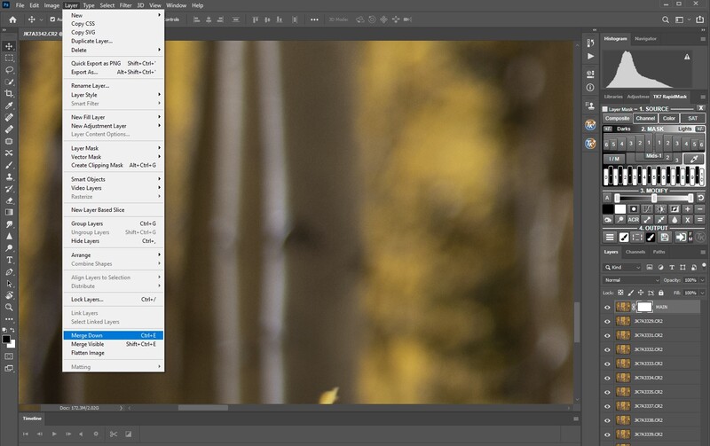Click the timeline Play button

click(54, 434)
